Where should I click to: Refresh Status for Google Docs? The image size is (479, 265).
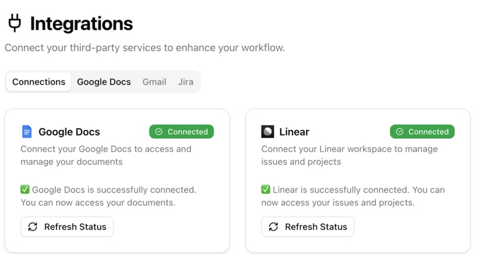click(67, 226)
